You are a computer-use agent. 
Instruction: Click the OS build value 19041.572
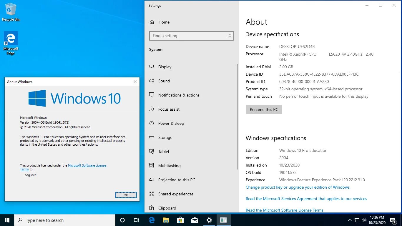[288, 172]
